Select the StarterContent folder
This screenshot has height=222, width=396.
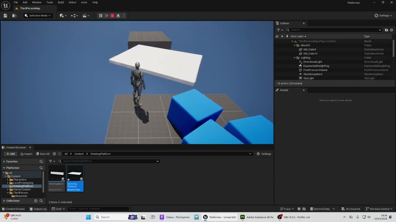[x=22, y=190]
